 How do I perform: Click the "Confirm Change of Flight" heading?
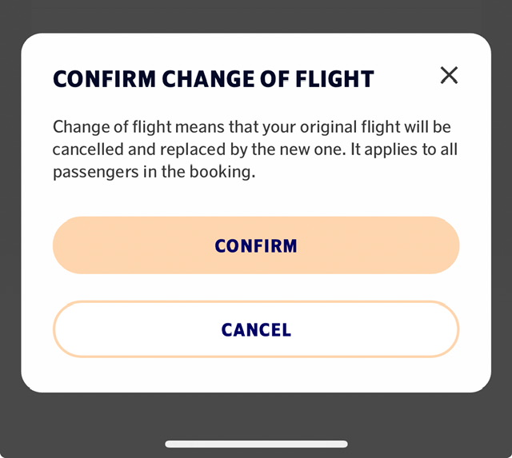pos(213,79)
